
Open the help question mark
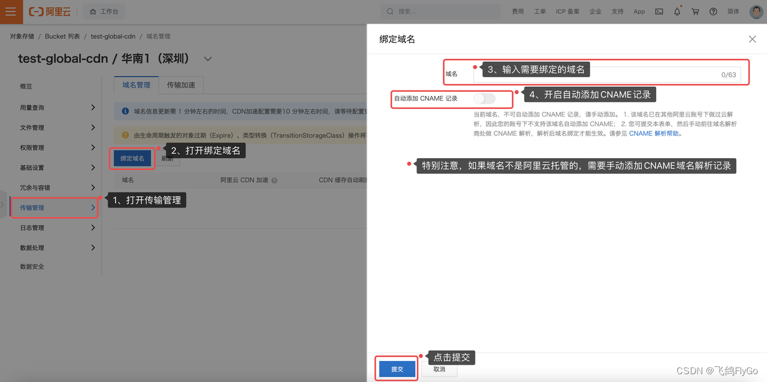tap(713, 11)
